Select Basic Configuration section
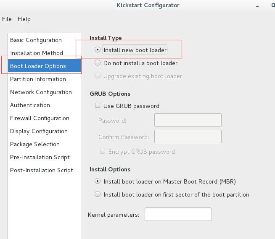The height and width of the screenshot is (239, 275). point(44,40)
